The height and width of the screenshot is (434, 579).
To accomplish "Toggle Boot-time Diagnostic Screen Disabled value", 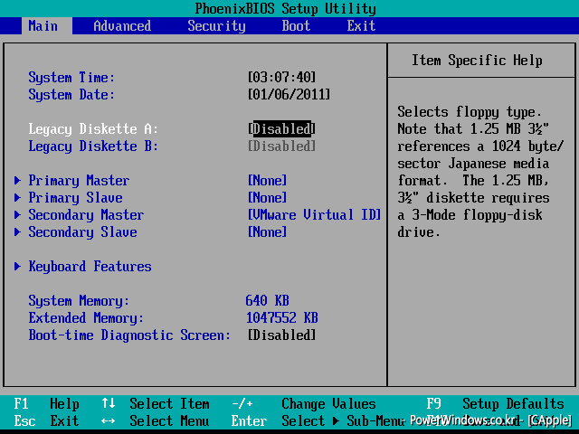I will (x=281, y=335).
